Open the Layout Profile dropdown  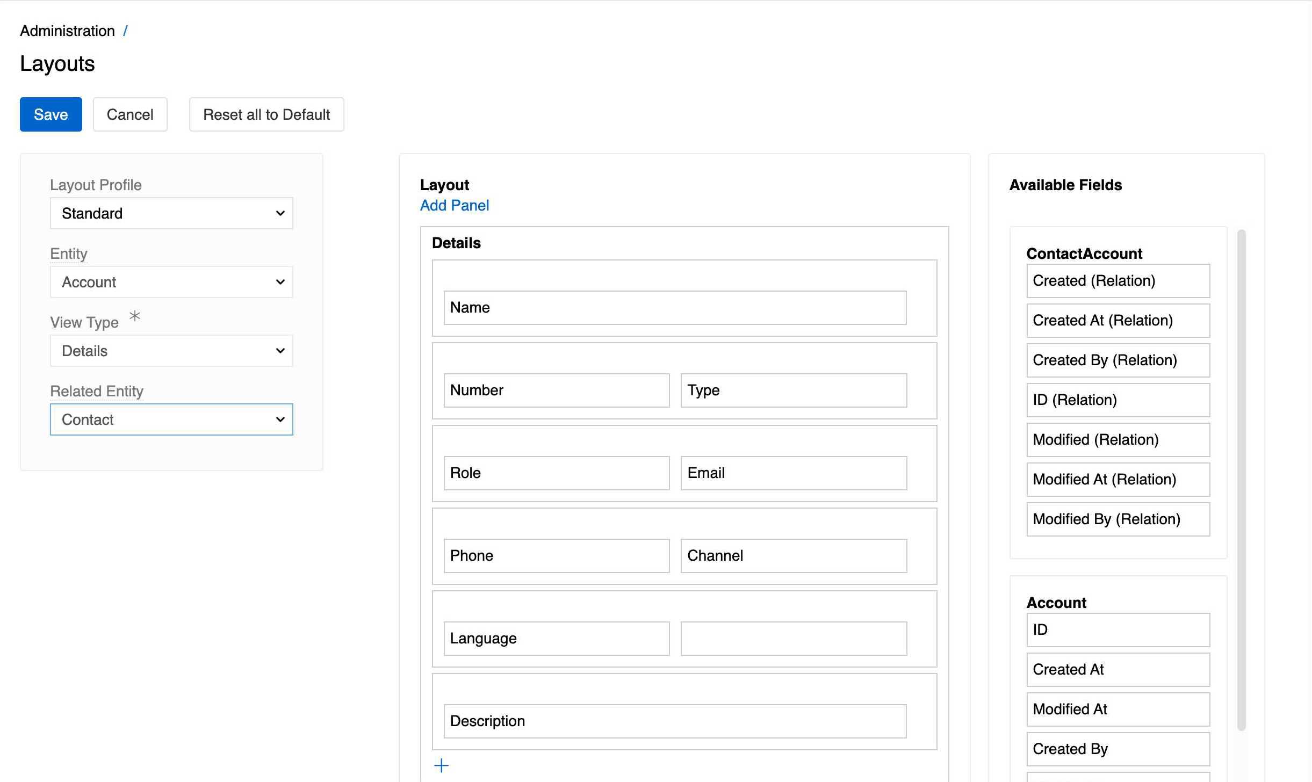171,213
